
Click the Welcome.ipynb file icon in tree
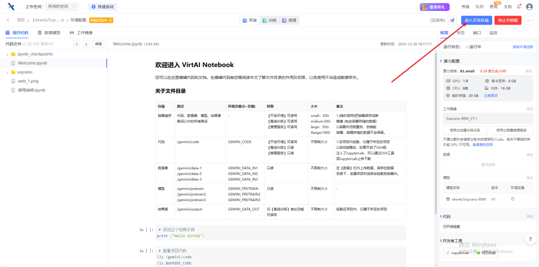[x=13, y=63]
